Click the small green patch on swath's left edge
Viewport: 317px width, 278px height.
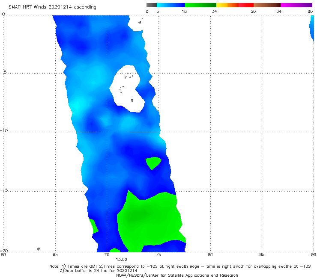pos(93,226)
